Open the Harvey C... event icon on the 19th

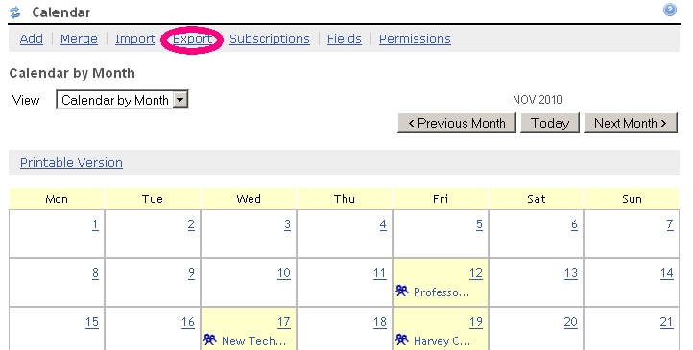coord(402,339)
